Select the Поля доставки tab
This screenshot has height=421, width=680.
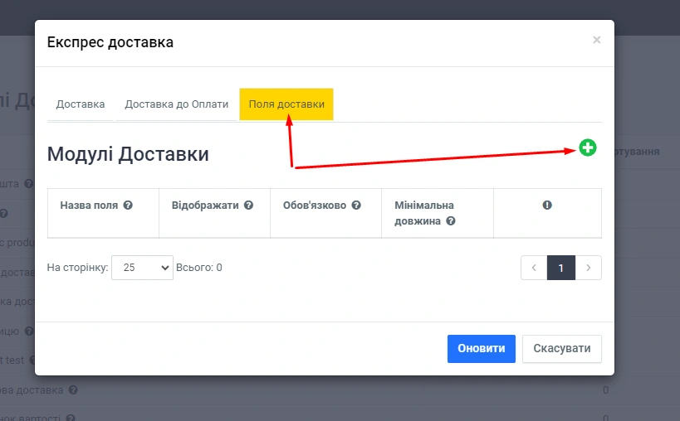tap(286, 104)
